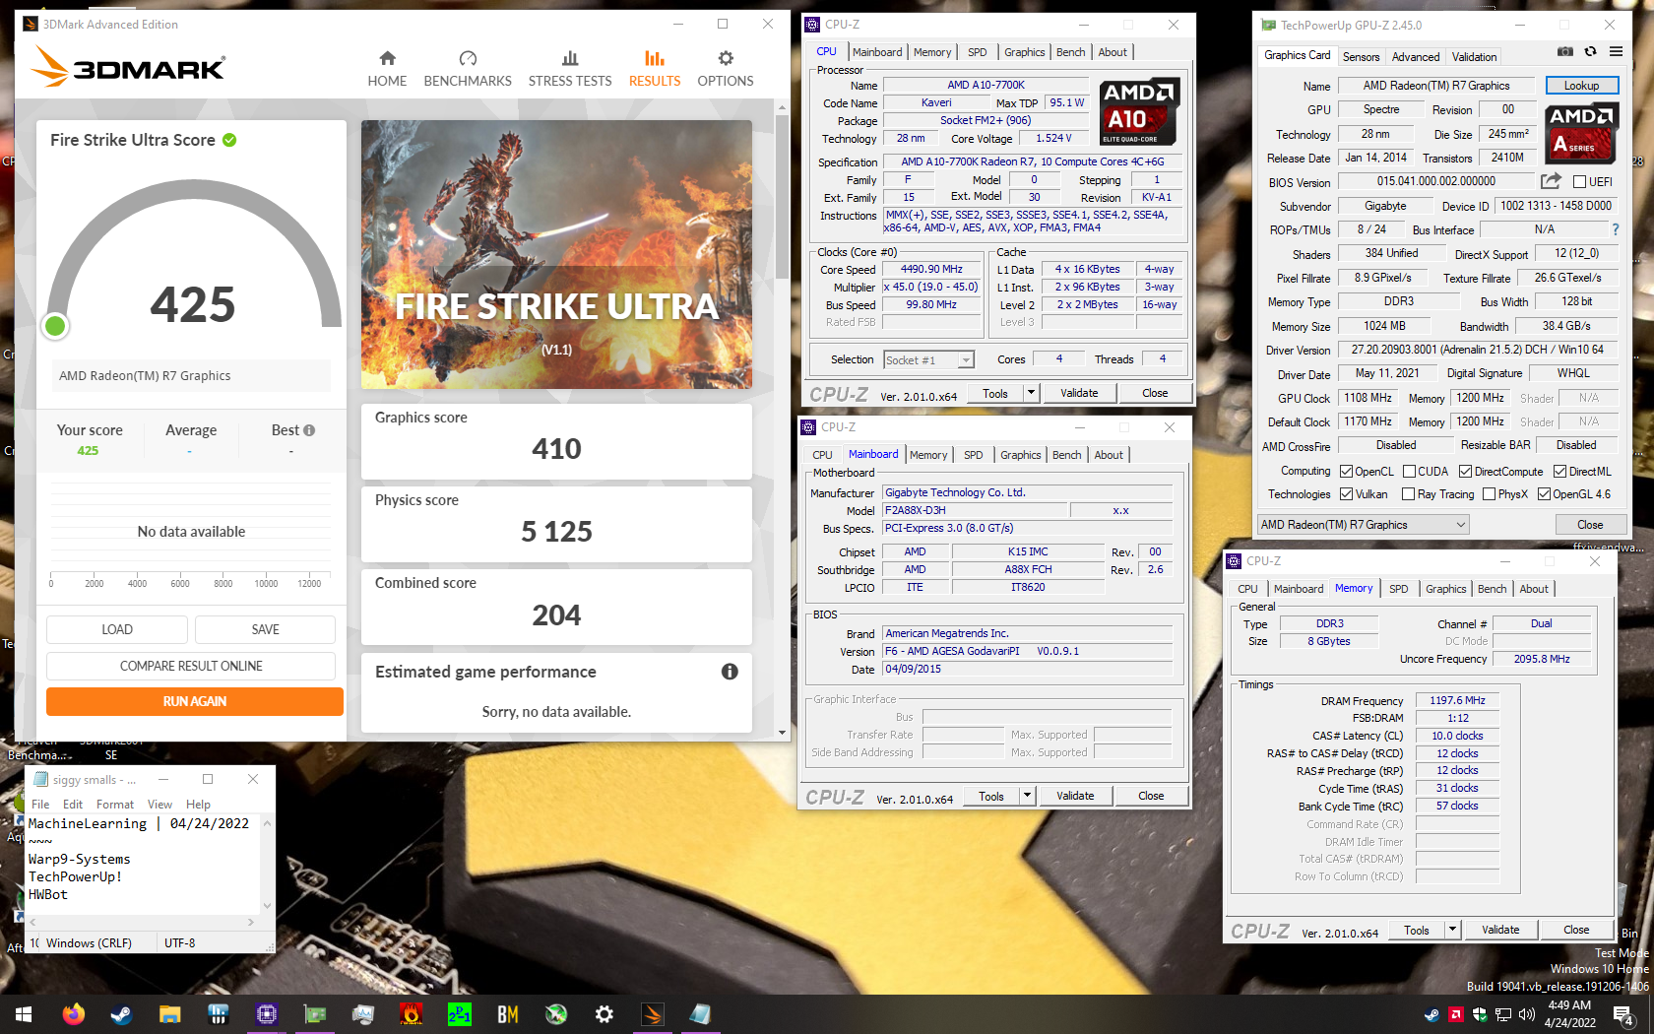Screen dimensions: 1654x1034
Task: Click the Furmark flame taskbar icon
Action: click(x=412, y=1014)
